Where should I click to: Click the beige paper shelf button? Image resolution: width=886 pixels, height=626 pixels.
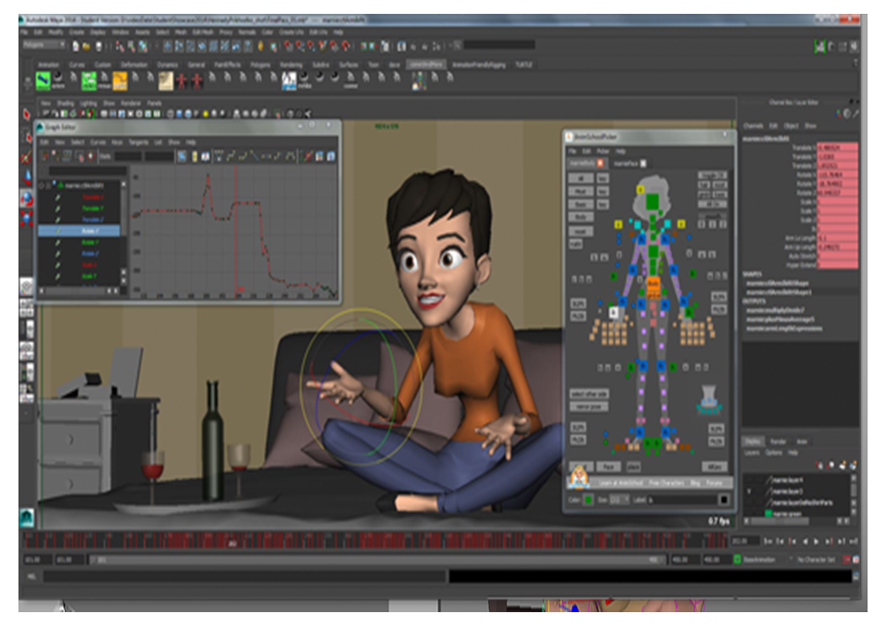(165, 80)
